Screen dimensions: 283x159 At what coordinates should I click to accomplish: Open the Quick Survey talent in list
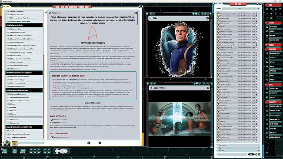tap(237, 97)
